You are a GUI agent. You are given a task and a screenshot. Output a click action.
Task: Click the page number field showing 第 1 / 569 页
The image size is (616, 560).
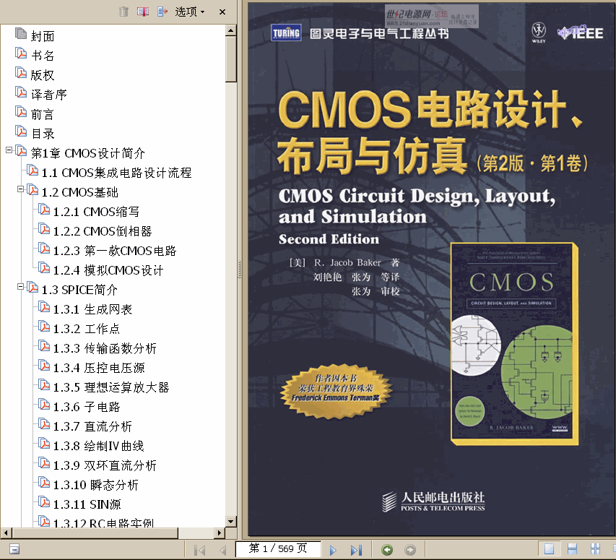(278, 548)
